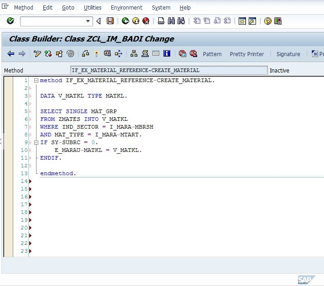Click the Check syntax icon
Screen dimensions: 324x286
85,54
